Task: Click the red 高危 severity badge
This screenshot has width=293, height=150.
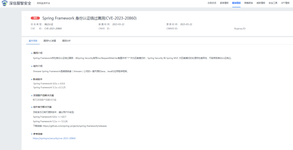Action: coord(35,18)
